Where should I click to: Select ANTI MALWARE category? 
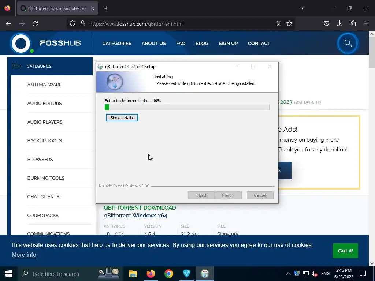pyautogui.click(x=44, y=85)
